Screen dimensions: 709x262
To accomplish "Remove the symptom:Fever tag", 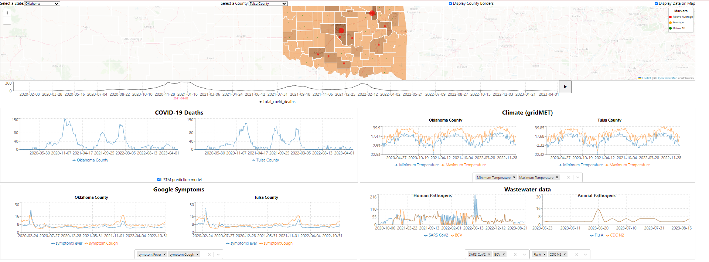I will [165, 255].
